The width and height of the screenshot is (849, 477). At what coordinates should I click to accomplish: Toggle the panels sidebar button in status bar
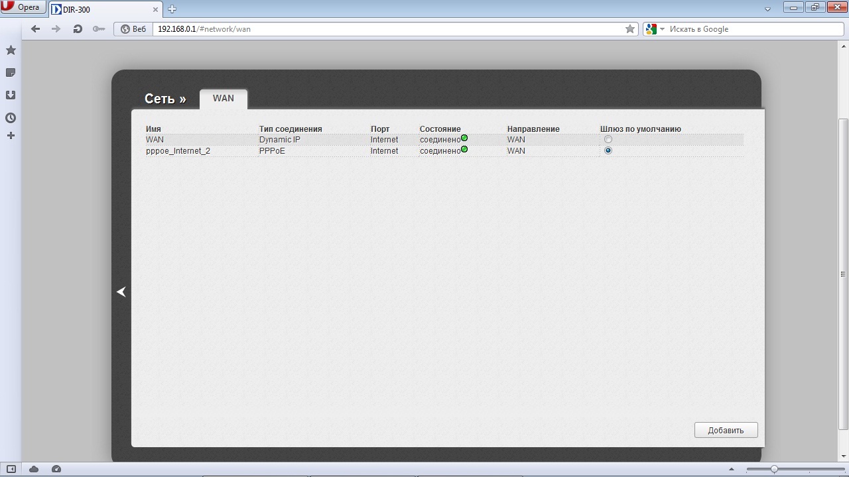coord(11,469)
